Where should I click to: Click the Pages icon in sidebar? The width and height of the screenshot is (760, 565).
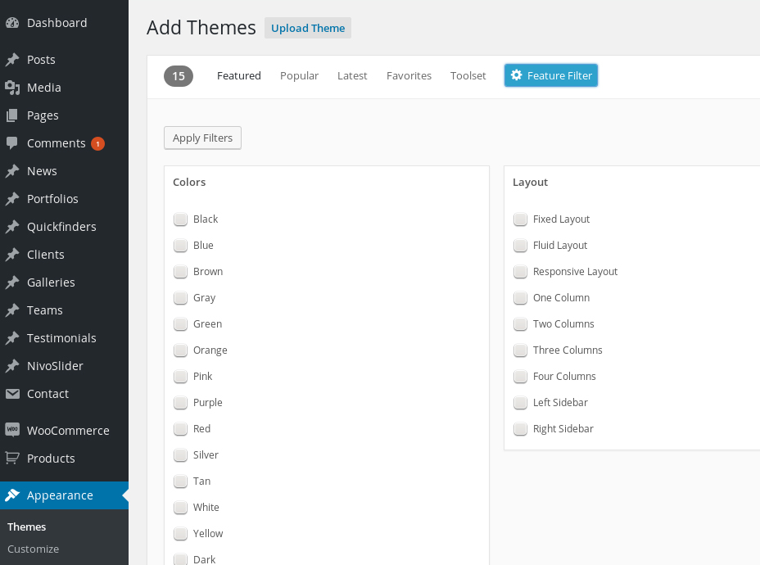tap(12, 115)
